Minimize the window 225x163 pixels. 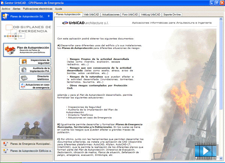click(x=212, y=3)
